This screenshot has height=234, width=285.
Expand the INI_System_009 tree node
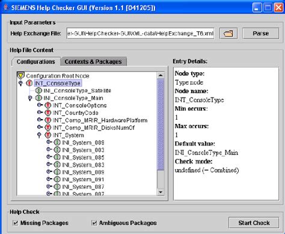[49, 172]
